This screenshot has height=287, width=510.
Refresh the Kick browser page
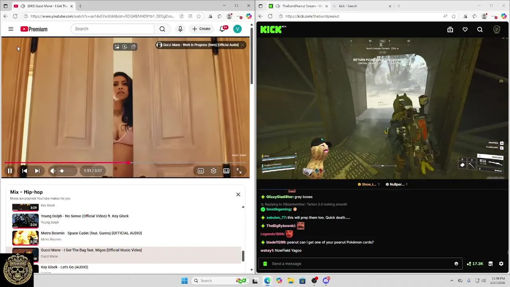(270, 16)
